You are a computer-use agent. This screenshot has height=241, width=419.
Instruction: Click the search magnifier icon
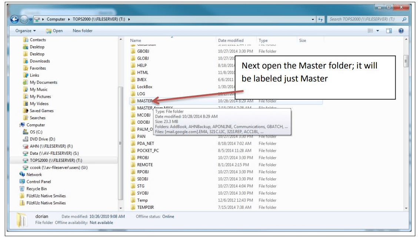coord(404,19)
